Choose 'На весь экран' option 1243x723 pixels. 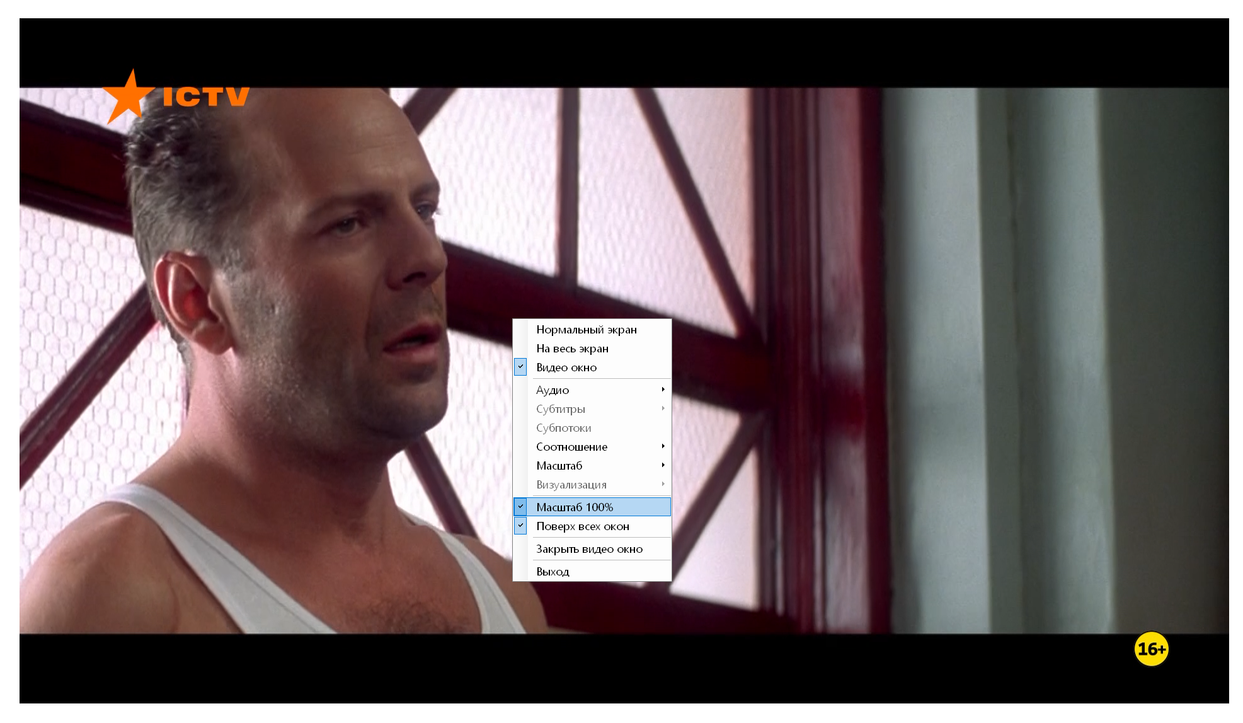pos(572,349)
